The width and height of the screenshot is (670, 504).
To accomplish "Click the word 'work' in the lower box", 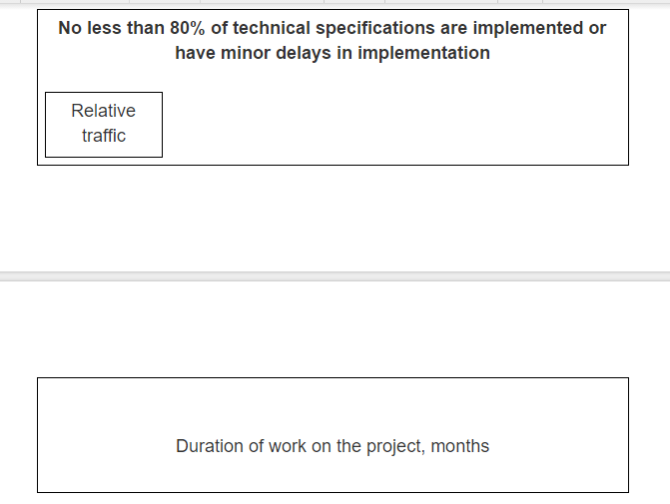I will [288, 446].
